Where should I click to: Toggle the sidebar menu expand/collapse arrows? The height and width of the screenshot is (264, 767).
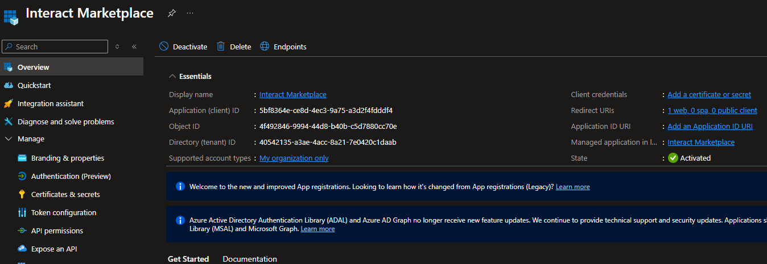(117, 47)
